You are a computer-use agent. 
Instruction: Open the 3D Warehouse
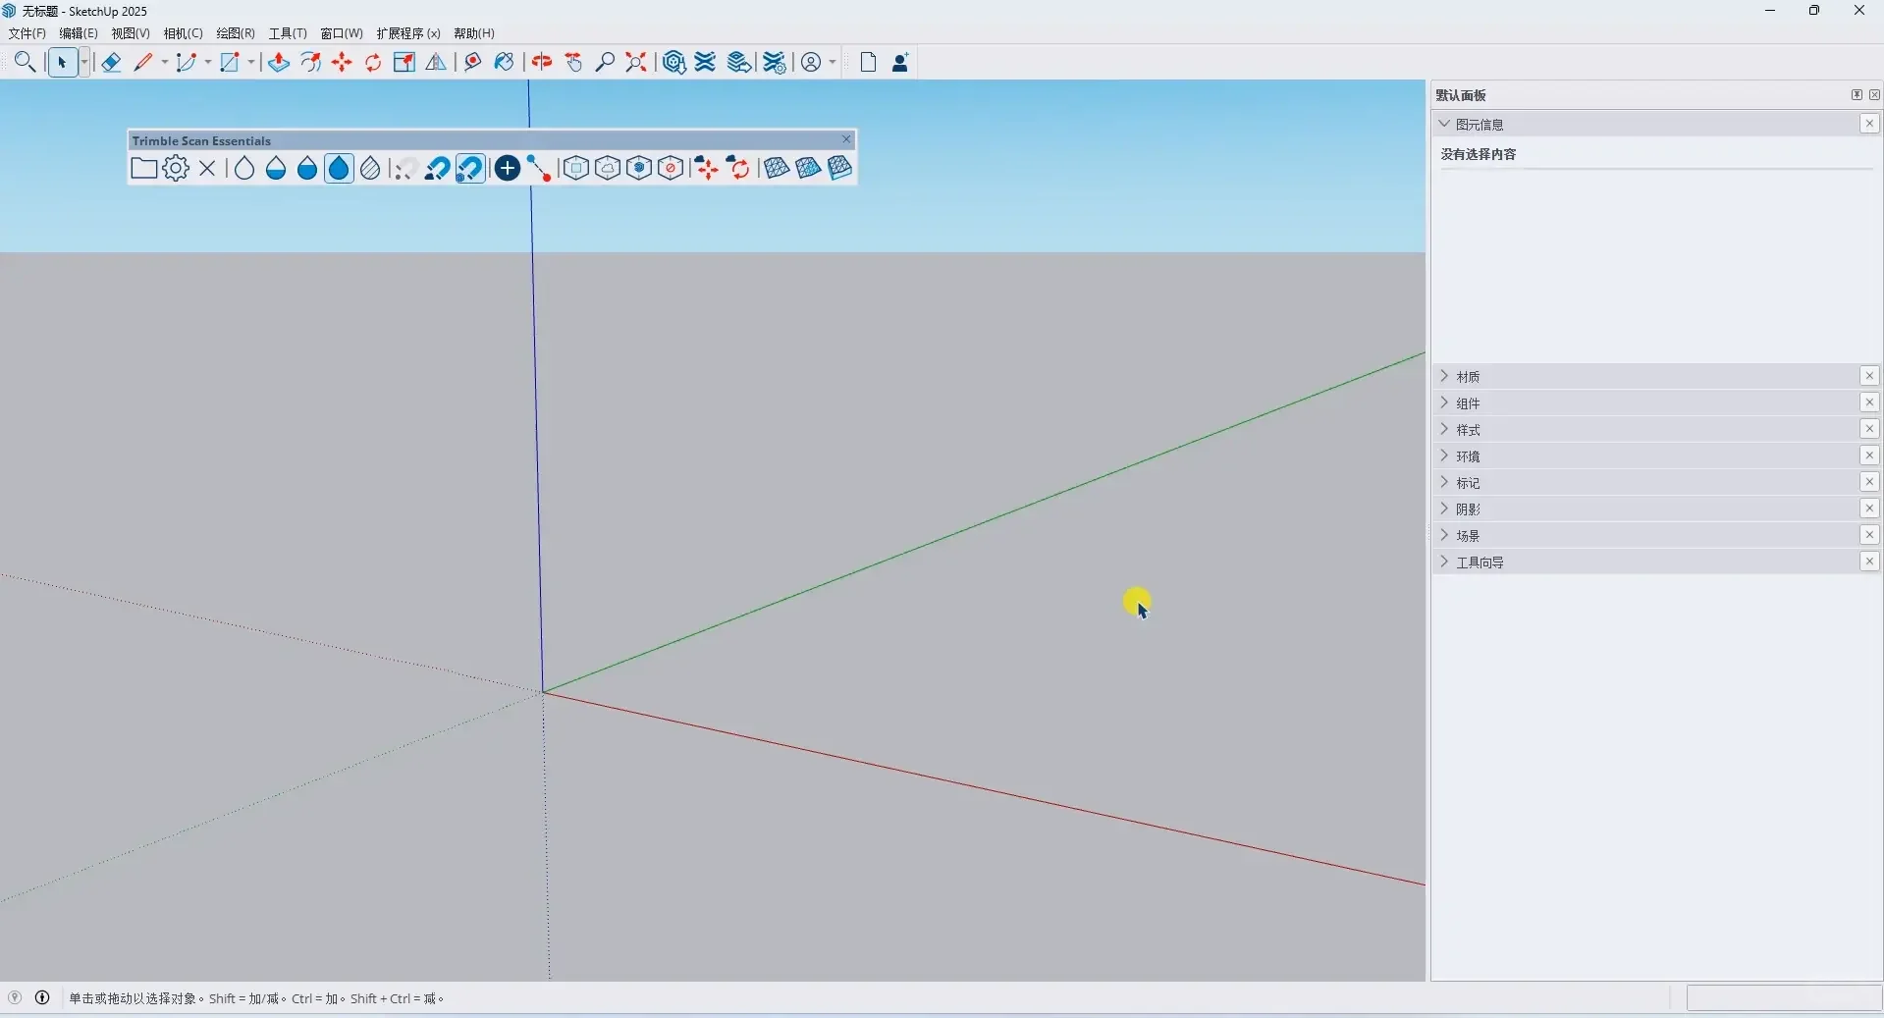[673, 63]
